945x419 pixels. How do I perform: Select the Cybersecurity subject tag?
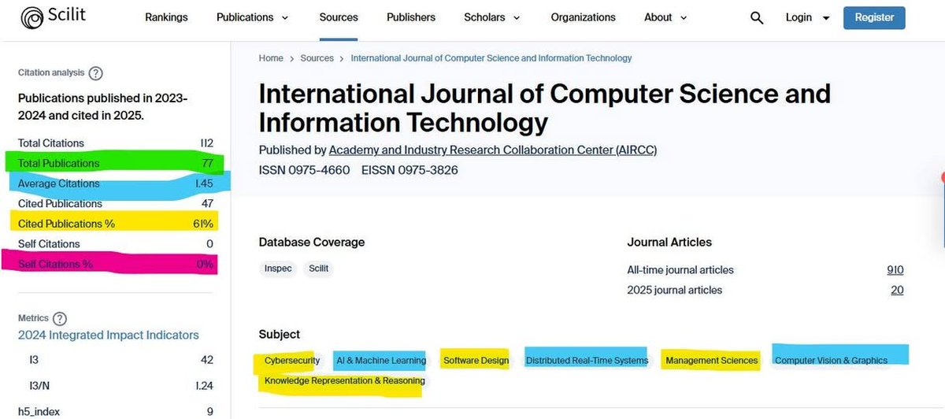292,361
